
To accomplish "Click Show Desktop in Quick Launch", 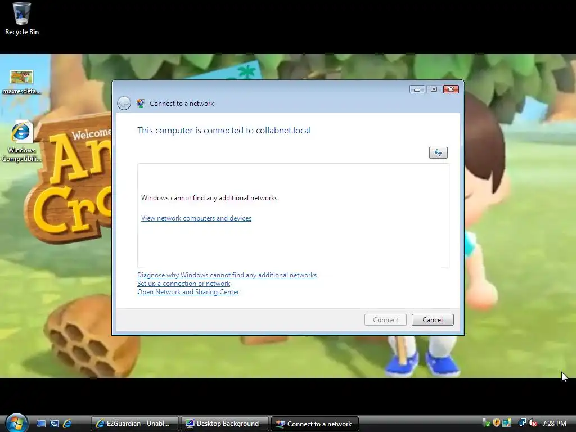I will (x=41, y=424).
